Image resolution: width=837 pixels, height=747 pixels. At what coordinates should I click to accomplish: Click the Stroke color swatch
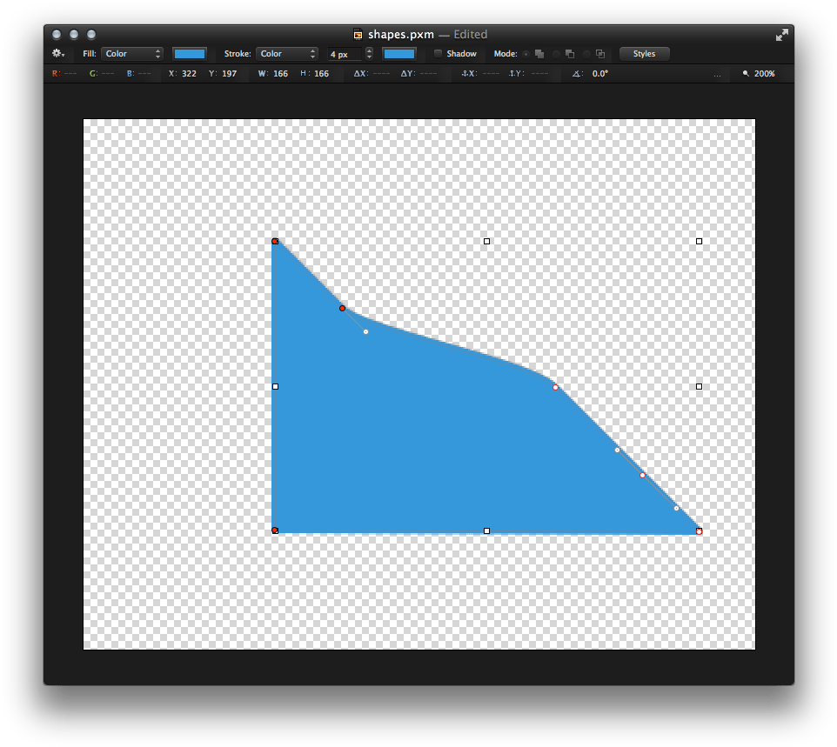tap(398, 53)
